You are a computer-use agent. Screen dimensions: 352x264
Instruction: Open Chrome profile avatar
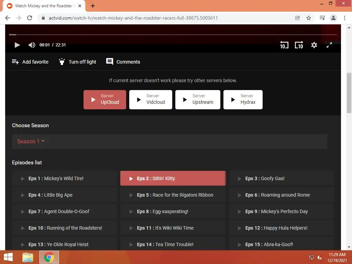333,18
